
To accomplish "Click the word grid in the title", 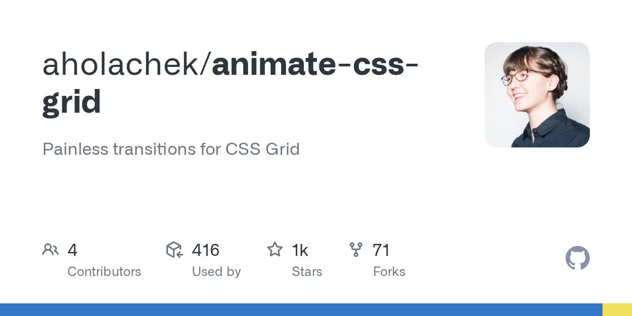I will 72,103.
